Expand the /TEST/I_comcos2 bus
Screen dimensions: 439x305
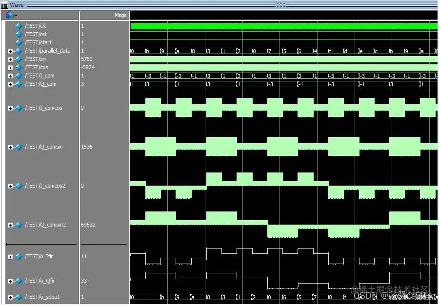pyautogui.click(x=10, y=186)
